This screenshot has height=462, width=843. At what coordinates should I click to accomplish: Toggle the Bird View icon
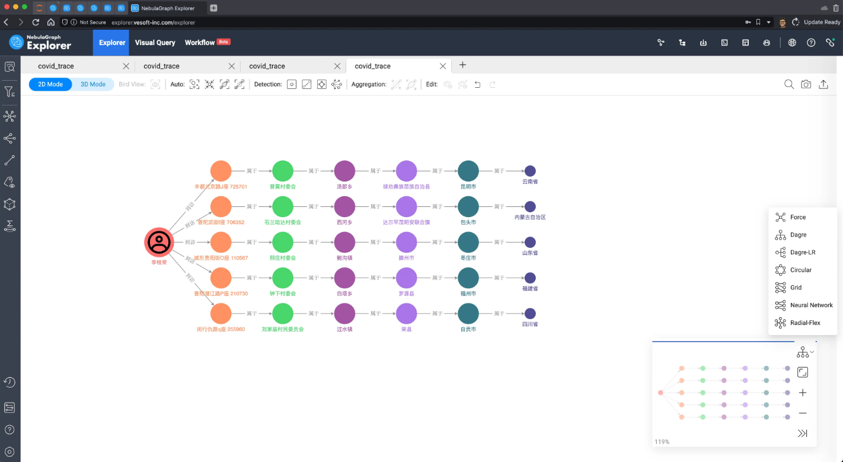155,84
